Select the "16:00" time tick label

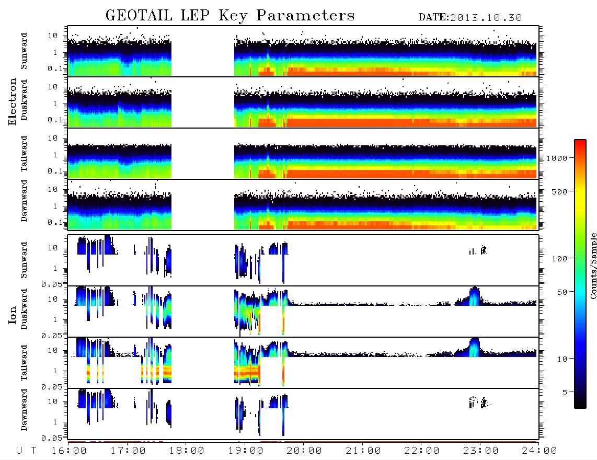pyautogui.click(x=70, y=451)
